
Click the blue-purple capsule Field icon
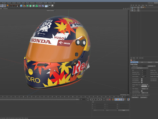43,6
